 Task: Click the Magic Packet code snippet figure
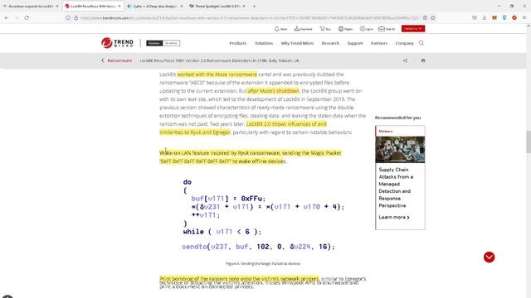(x=263, y=214)
